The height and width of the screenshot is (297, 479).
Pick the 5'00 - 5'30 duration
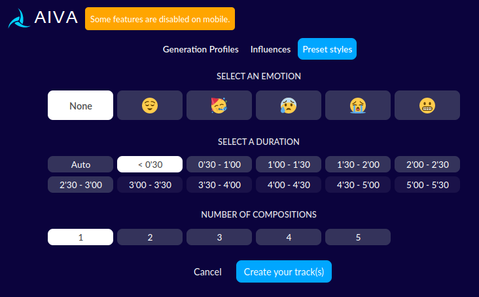[427, 185]
